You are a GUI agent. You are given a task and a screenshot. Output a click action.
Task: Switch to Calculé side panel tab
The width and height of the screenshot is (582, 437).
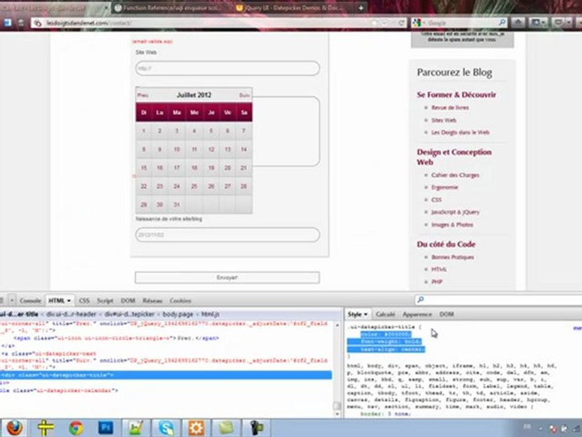[x=386, y=314]
